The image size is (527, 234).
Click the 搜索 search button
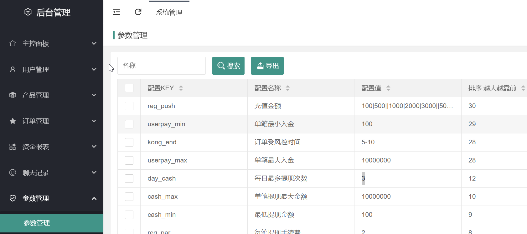click(228, 66)
